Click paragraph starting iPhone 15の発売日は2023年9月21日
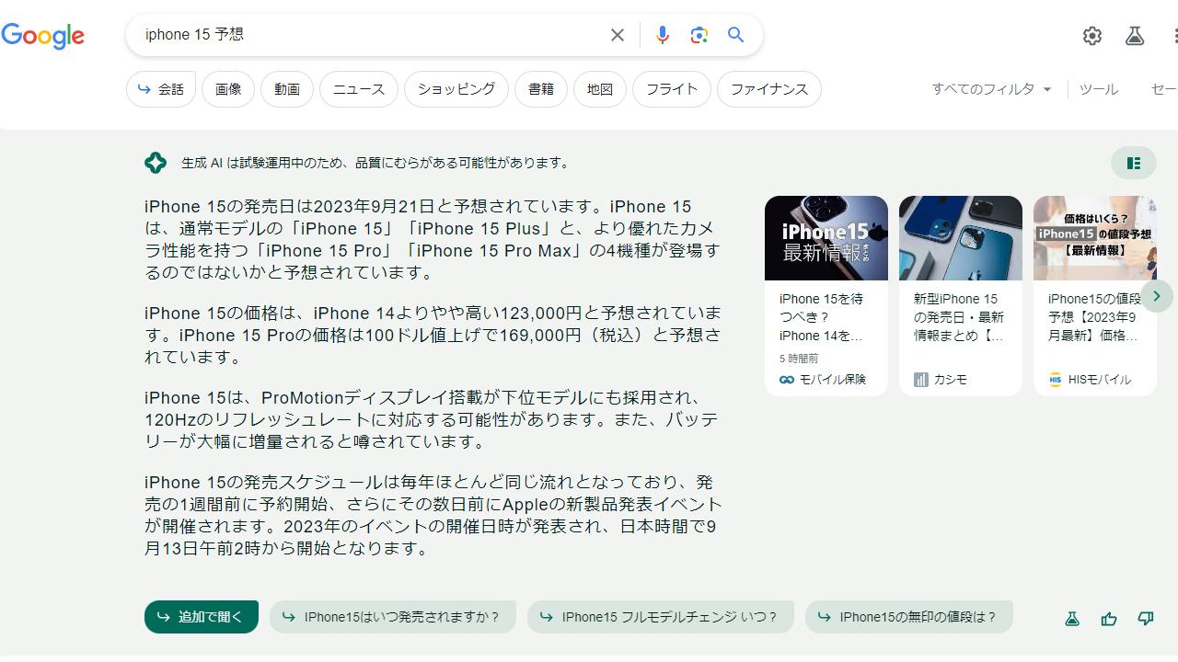Viewport: 1178px width, 662px height. (x=433, y=240)
